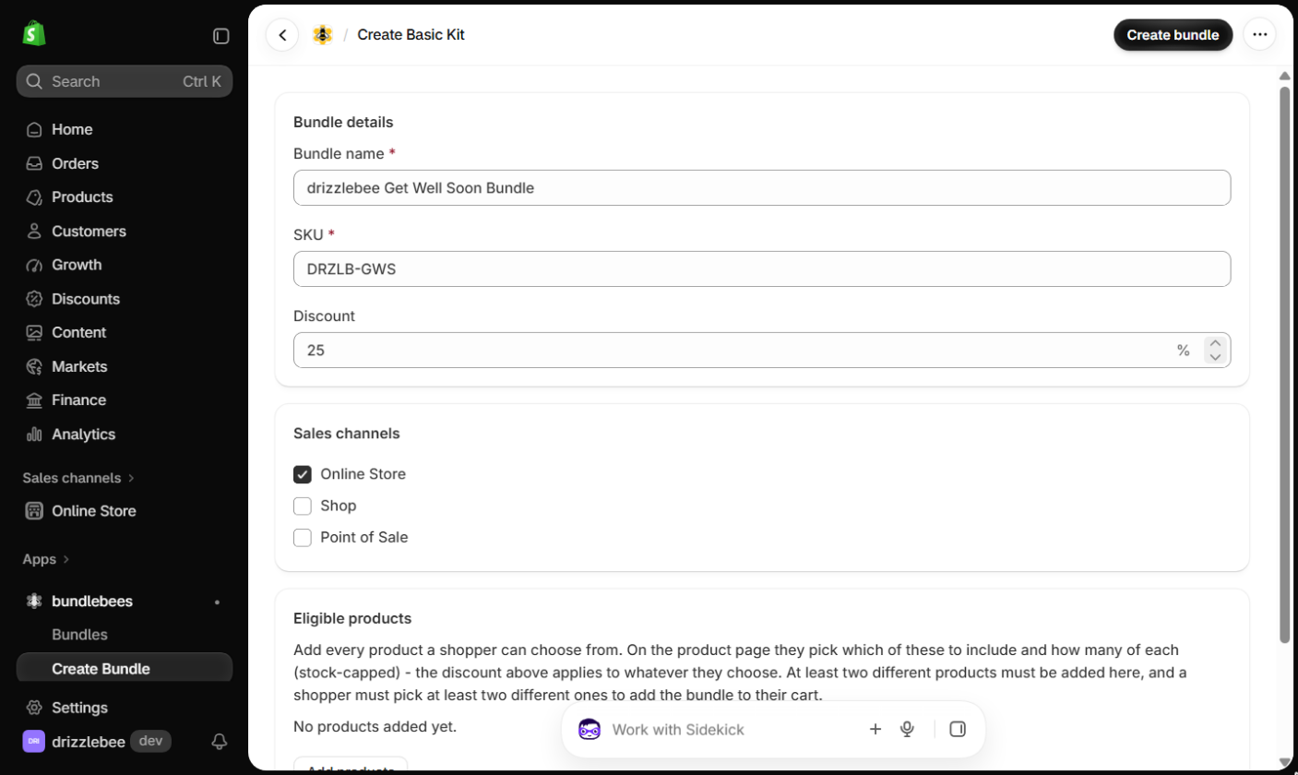Click the Search bar in sidebar
Image resolution: width=1298 pixels, height=775 pixels.
[125, 81]
